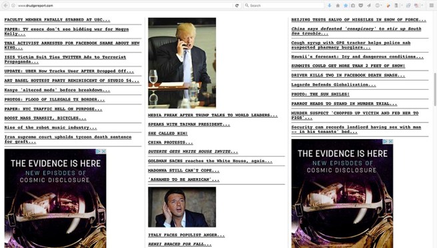Open 'PARROT HEADS TO STAND IN MURDER TRIAL' link
The height and width of the screenshot is (248, 437).
(344, 104)
